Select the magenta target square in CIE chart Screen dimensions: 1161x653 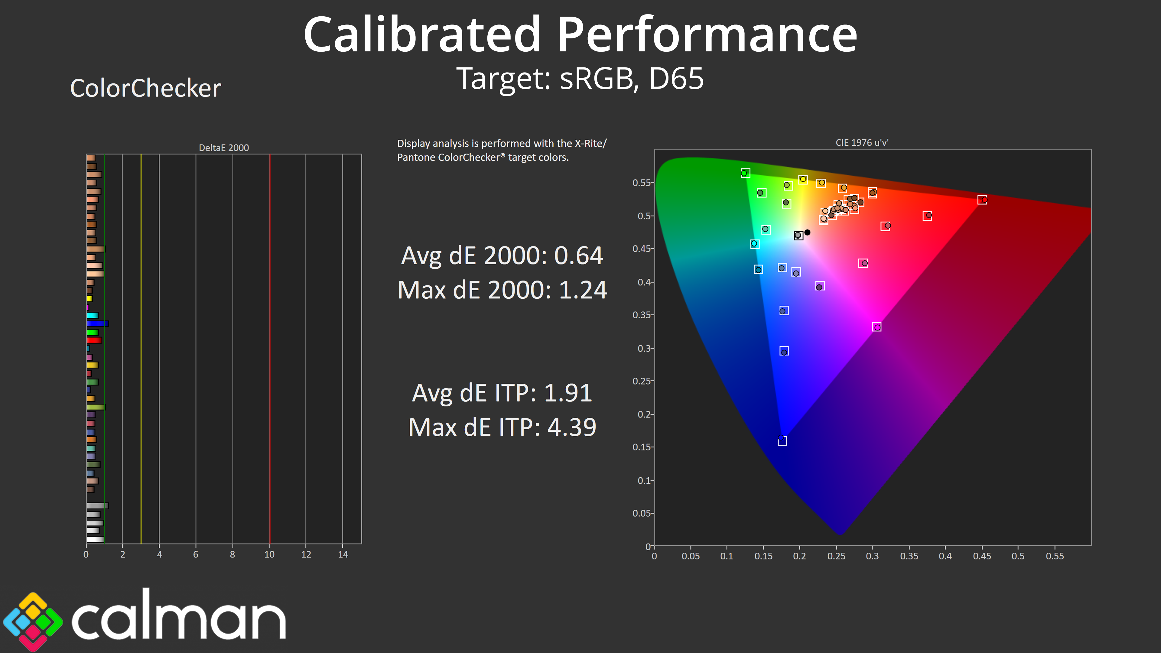[x=876, y=327]
